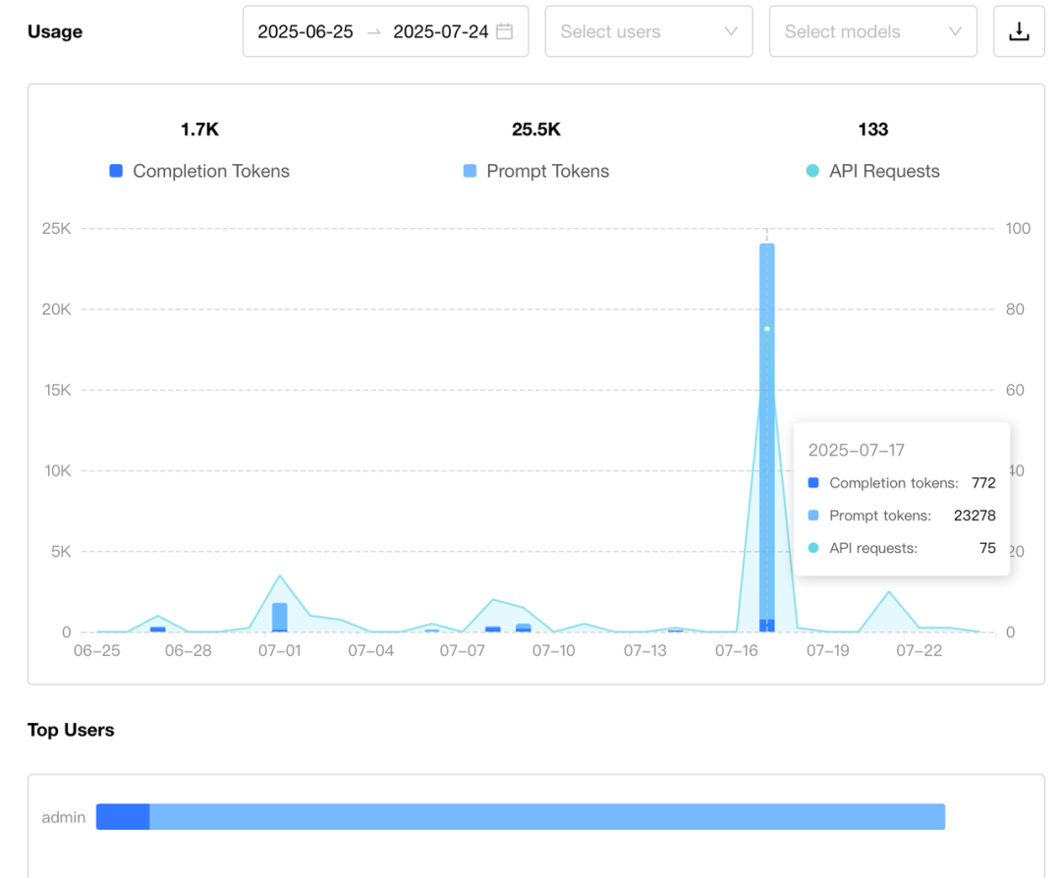Toggle Prompt Tokens legend series
The width and height of the screenshot is (1061, 878).
pyautogui.click(x=536, y=171)
